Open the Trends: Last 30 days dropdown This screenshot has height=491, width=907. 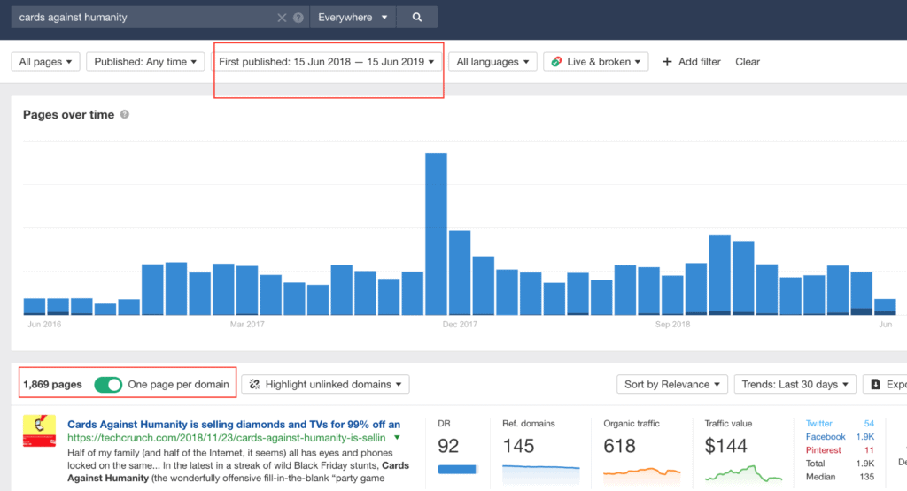coord(795,384)
